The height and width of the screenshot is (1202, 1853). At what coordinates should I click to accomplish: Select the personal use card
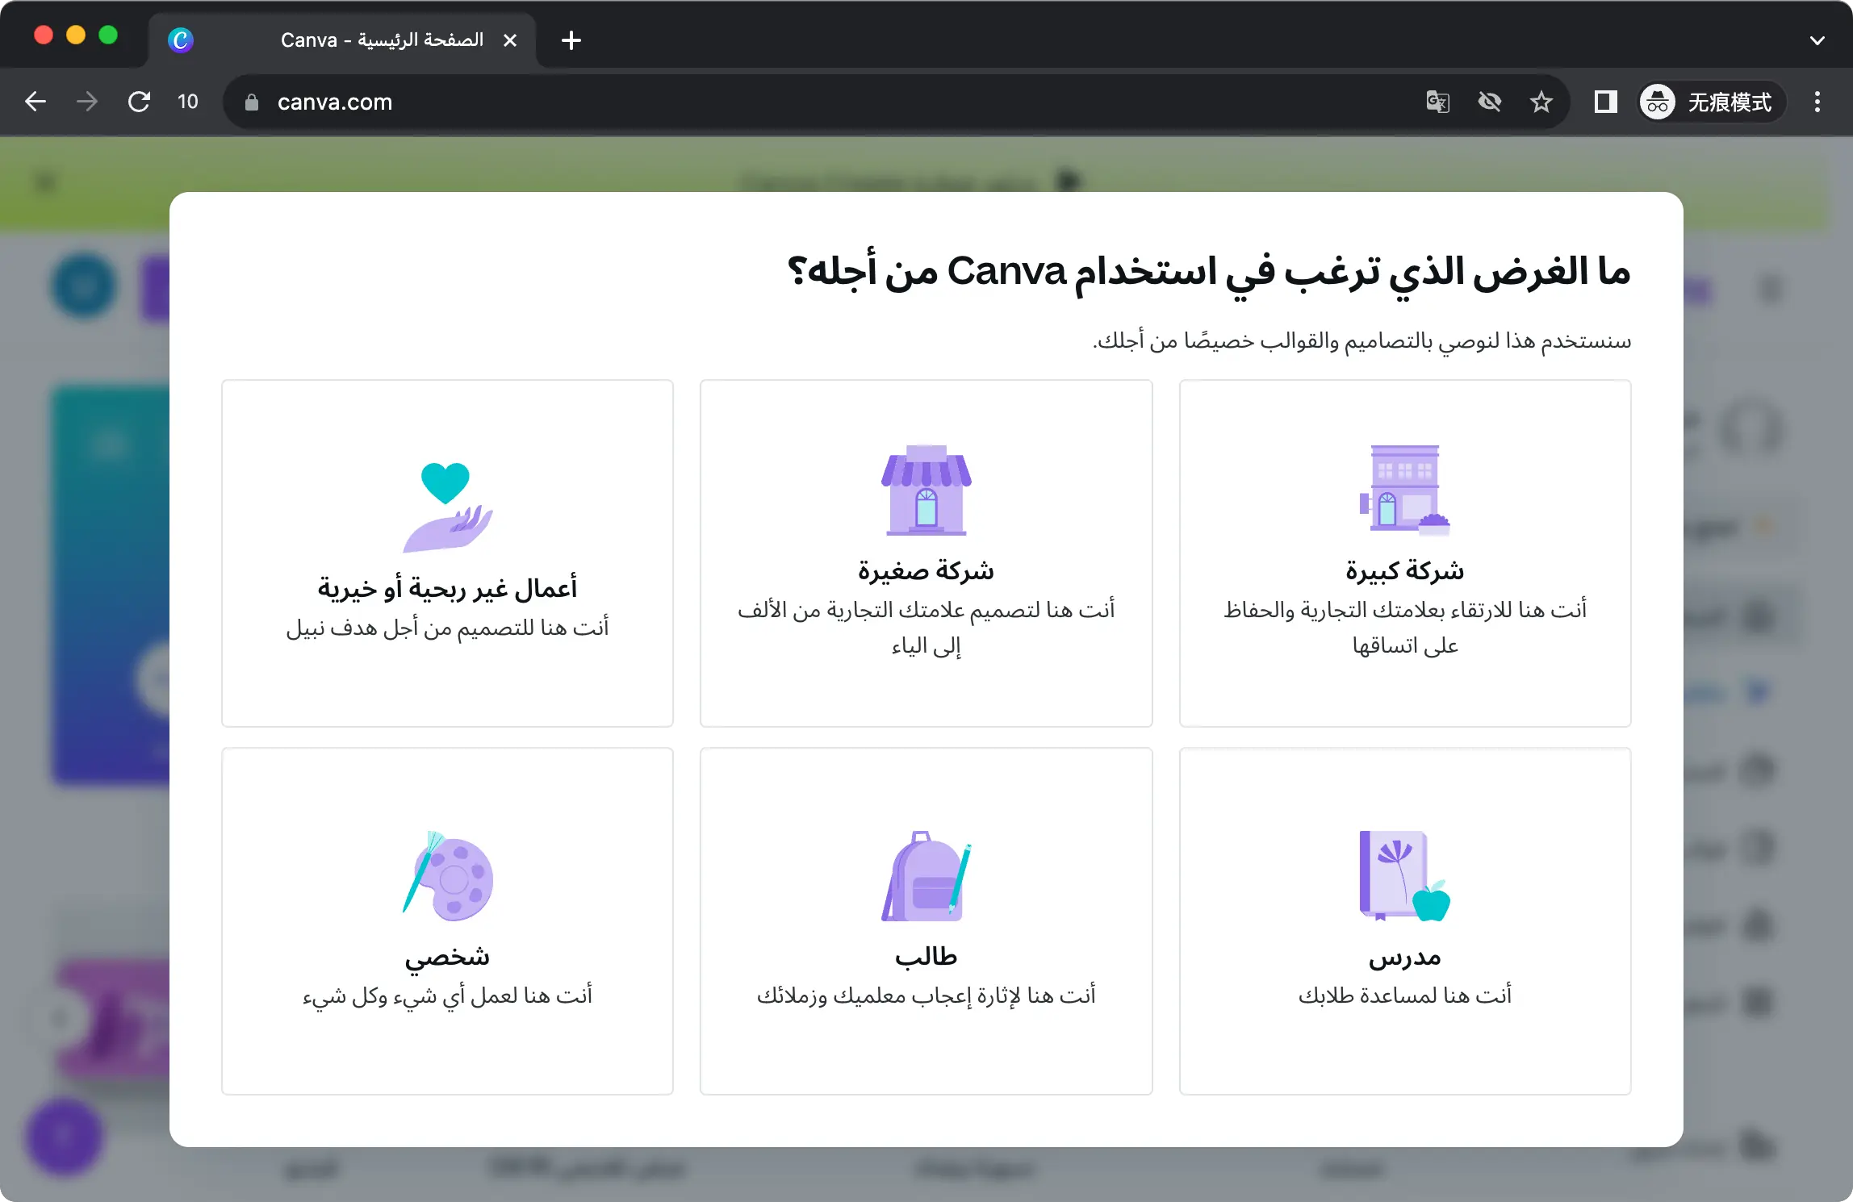447,921
